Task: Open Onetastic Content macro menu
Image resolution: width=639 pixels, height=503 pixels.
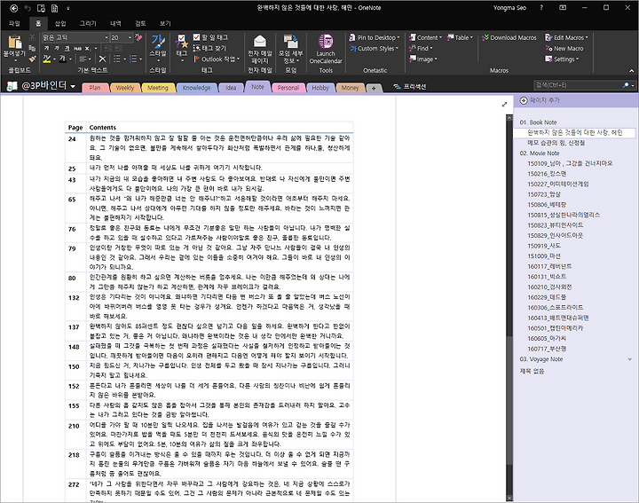Action: [x=425, y=37]
